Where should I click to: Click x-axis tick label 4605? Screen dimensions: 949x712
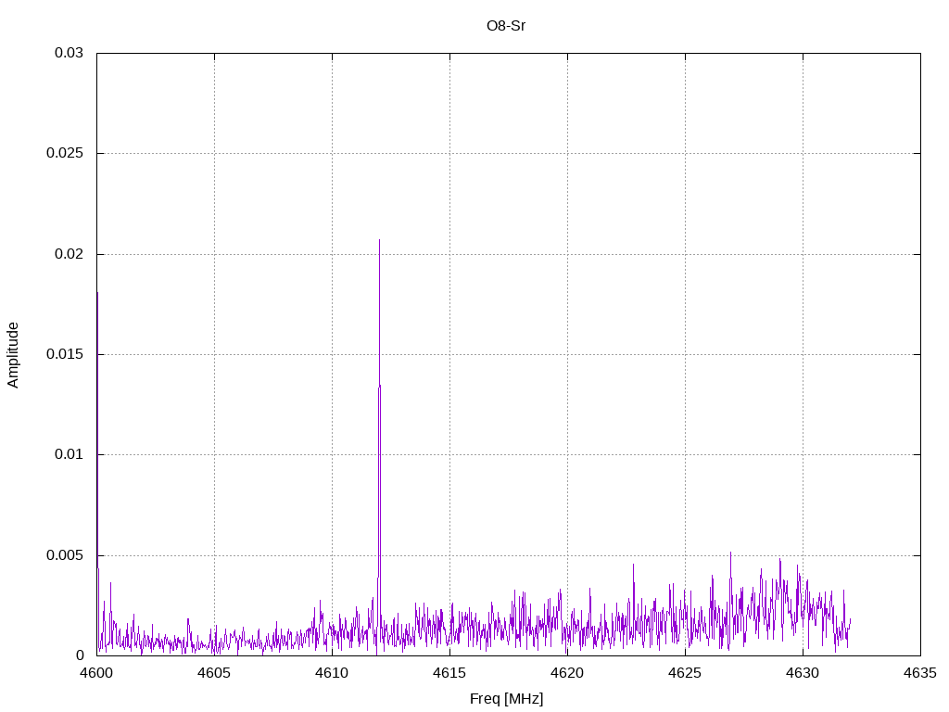point(214,673)
